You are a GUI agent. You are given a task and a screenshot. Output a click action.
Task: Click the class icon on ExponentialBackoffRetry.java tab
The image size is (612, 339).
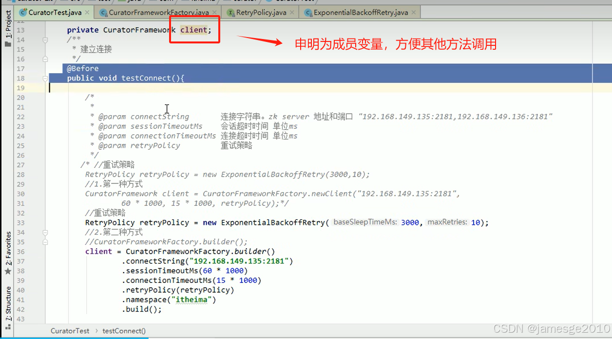(308, 12)
